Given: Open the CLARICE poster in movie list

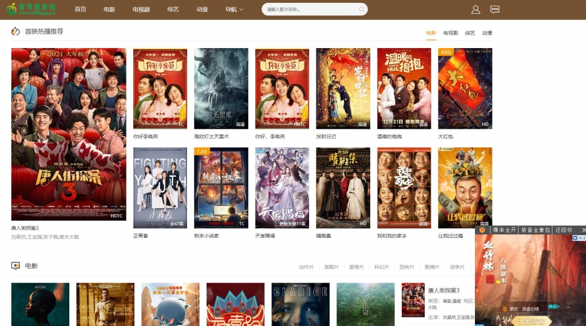Looking at the screenshot, I should point(300,304).
